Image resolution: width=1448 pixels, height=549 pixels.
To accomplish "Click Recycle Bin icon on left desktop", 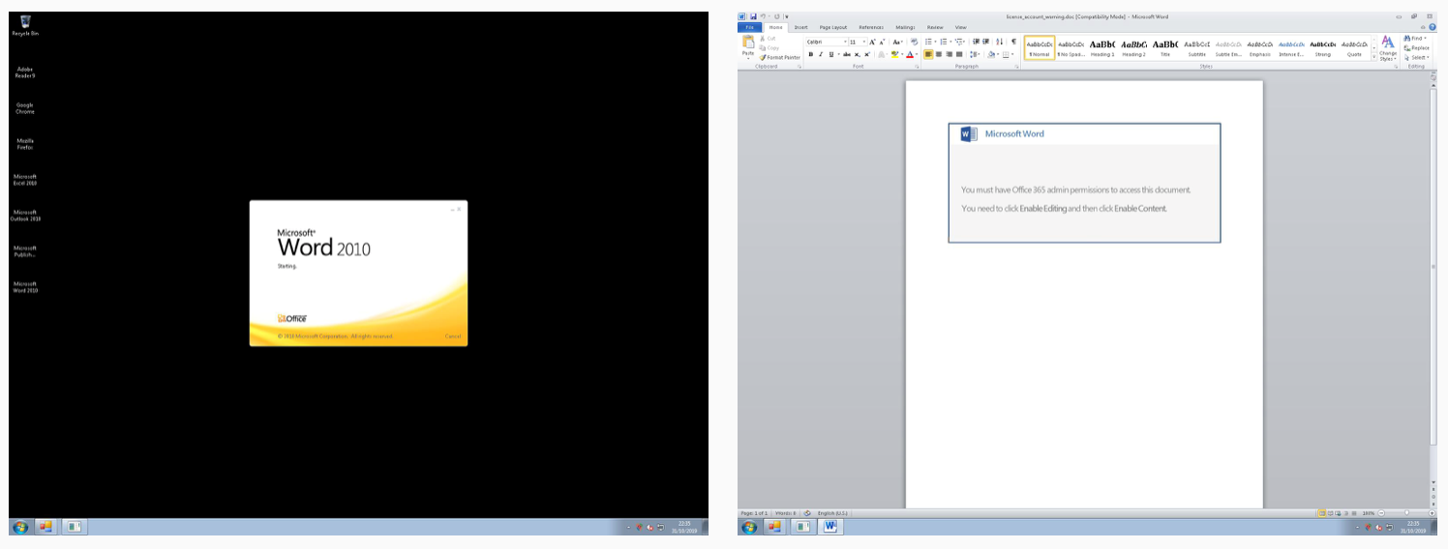I will 25,25.
